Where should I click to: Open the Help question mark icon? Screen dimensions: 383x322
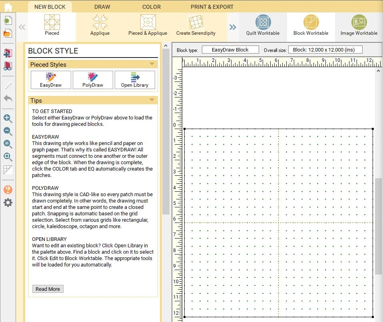[8, 190]
